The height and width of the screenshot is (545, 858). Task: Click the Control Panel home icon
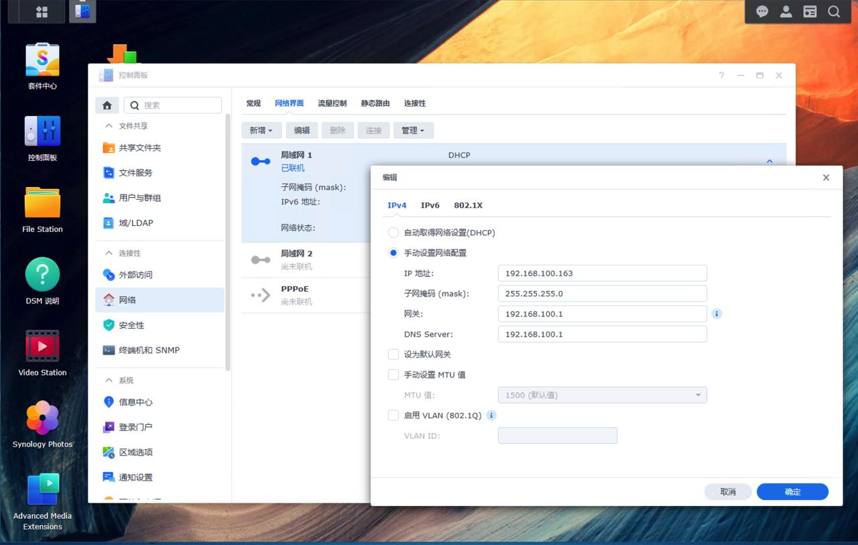click(x=107, y=105)
